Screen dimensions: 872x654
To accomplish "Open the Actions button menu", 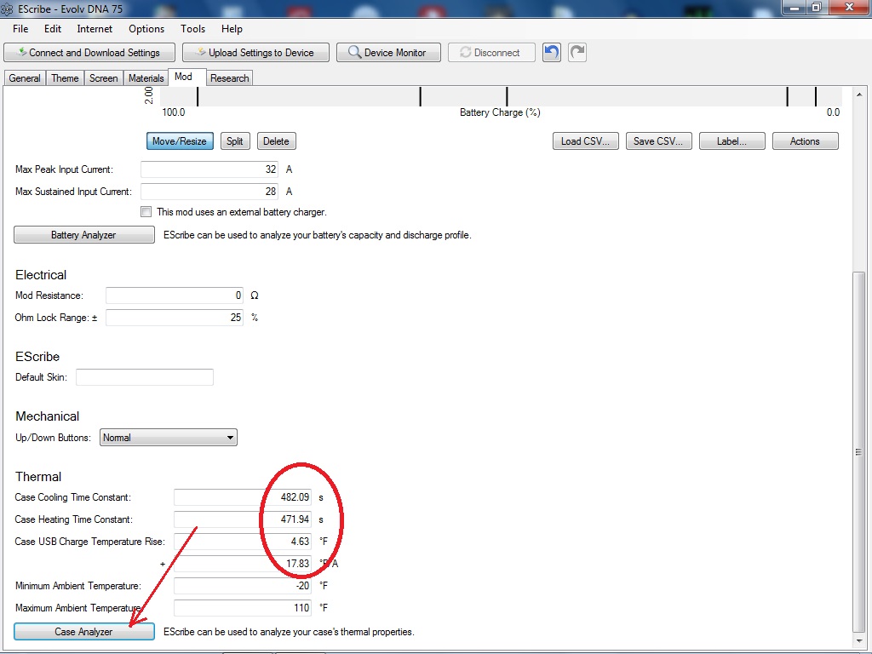I will 806,141.
